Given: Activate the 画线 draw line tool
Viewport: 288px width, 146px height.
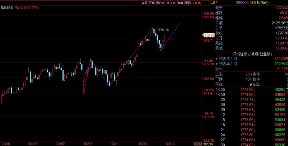Looking at the screenshot, I should [188, 3].
